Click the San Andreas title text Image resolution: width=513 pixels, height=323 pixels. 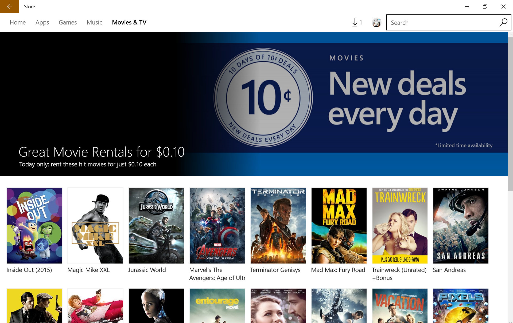click(449, 270)
